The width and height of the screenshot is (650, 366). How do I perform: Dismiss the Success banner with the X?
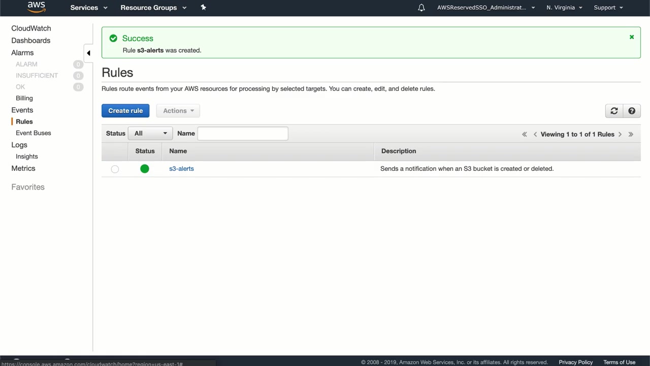(632, 37)
